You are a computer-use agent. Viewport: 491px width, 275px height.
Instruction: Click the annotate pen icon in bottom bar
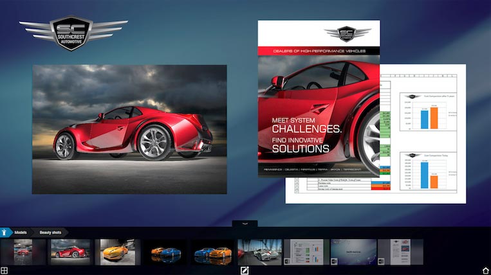(x=245, y=271)
